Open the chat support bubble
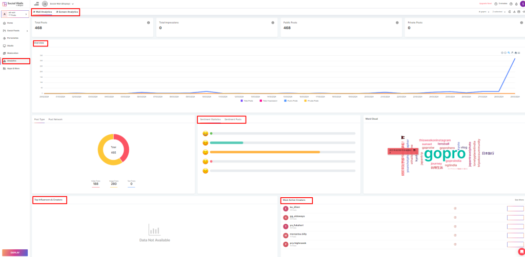 (x=521, y=251)
